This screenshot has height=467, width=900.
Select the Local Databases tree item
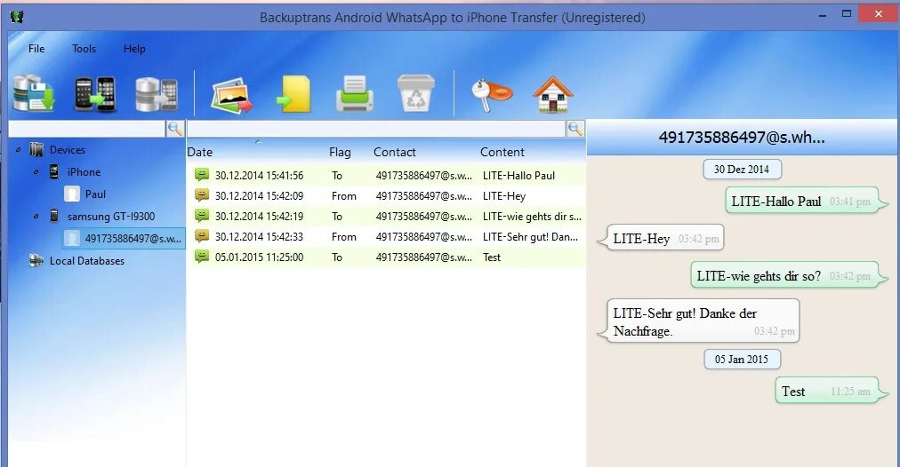86,261
